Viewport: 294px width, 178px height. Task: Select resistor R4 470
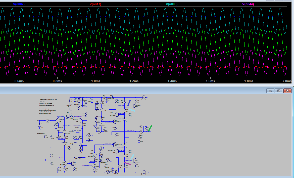(69, 148)
